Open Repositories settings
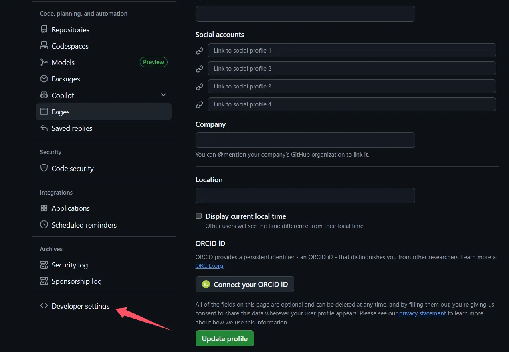509x352 pixels. [x=104, y=30]
